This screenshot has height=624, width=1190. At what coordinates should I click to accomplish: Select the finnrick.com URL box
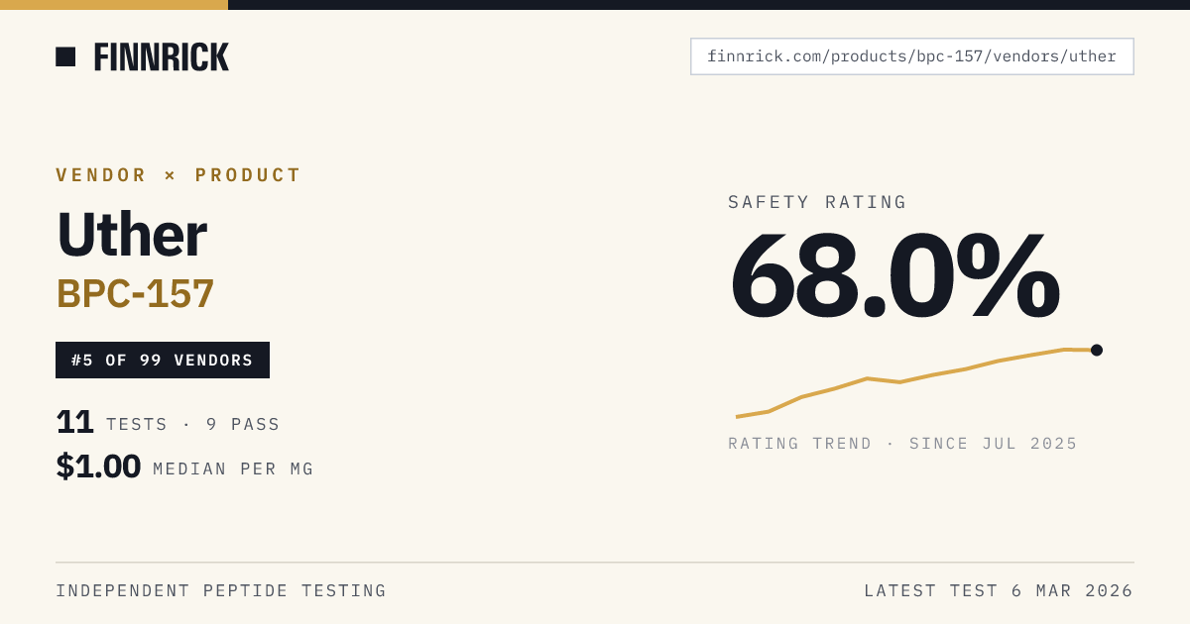pyautogui.click(x=912, y=56)
